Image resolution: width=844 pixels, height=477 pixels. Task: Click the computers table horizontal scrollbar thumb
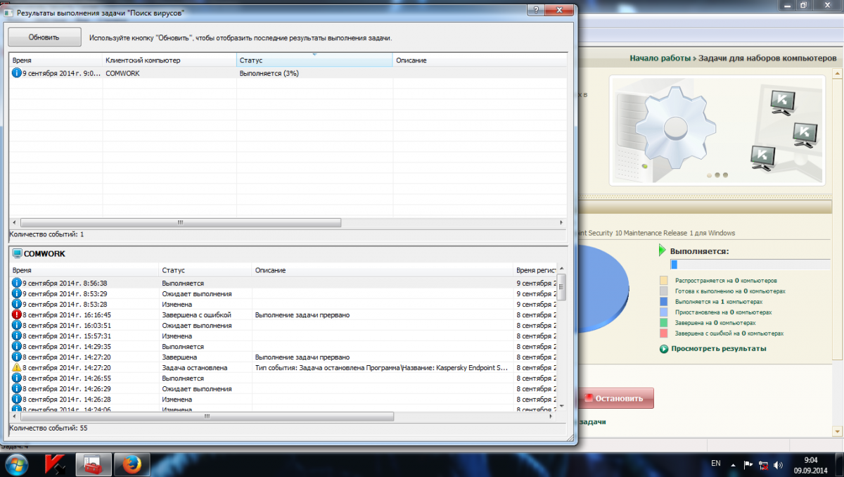(x=180, y=222)
